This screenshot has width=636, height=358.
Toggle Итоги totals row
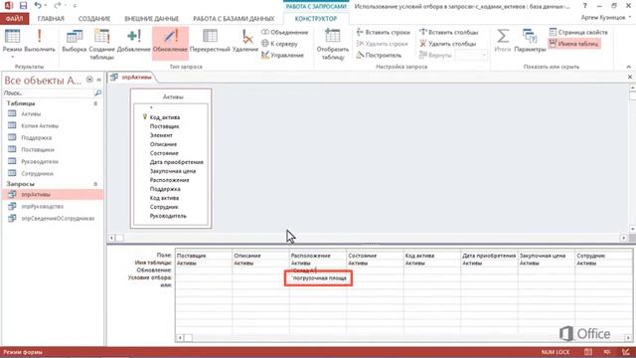coord(503,41)
